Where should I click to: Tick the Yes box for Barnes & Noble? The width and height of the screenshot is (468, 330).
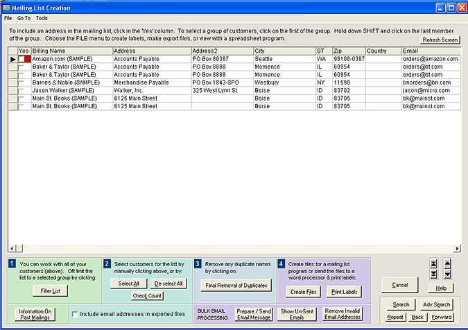(21, 82)
